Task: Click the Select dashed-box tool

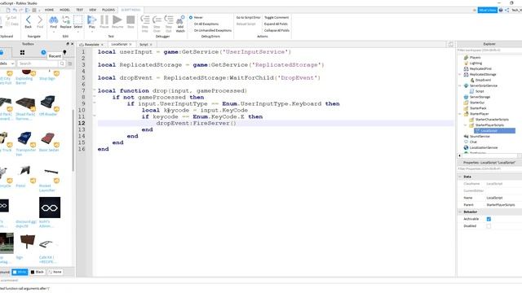Action: coord(78,20)
